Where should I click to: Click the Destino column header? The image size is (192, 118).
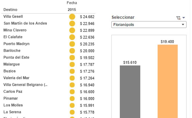10,10
